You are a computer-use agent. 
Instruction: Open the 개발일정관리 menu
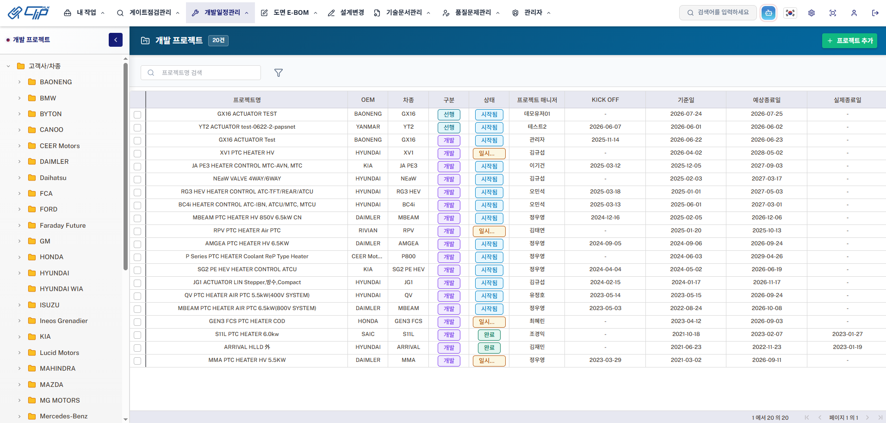coord(220,13)
